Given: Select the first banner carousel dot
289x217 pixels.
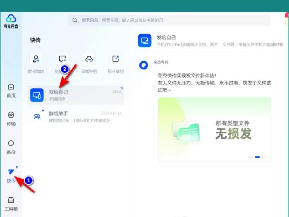Looking at the screenshot, I should tap(250, 157).
